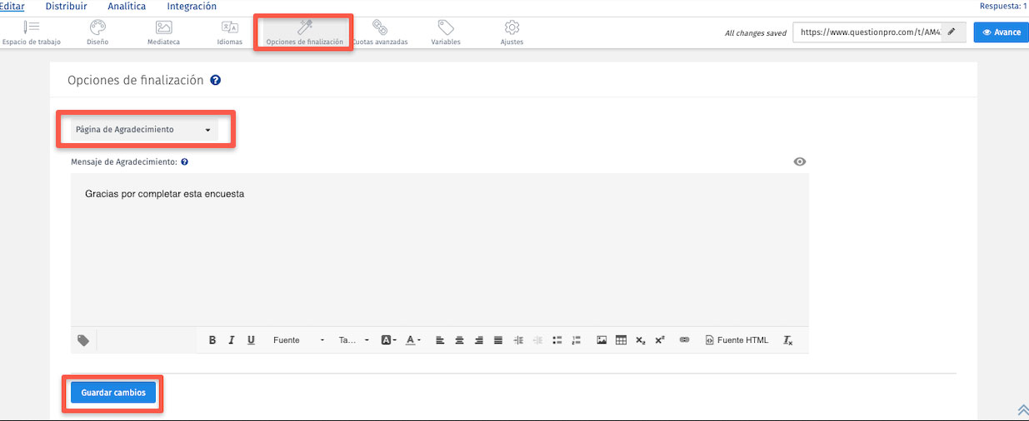Clear text formatting
This screenshot has width=1029, height=421.
[788, 340]
